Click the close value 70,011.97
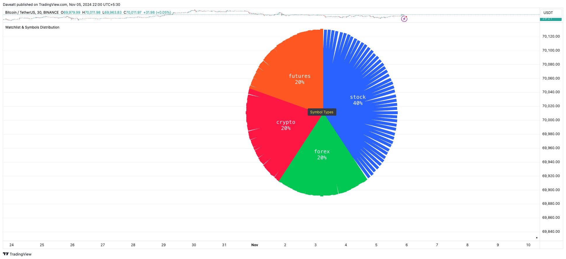This screenshot has height=259, width=566. point(134,13)
